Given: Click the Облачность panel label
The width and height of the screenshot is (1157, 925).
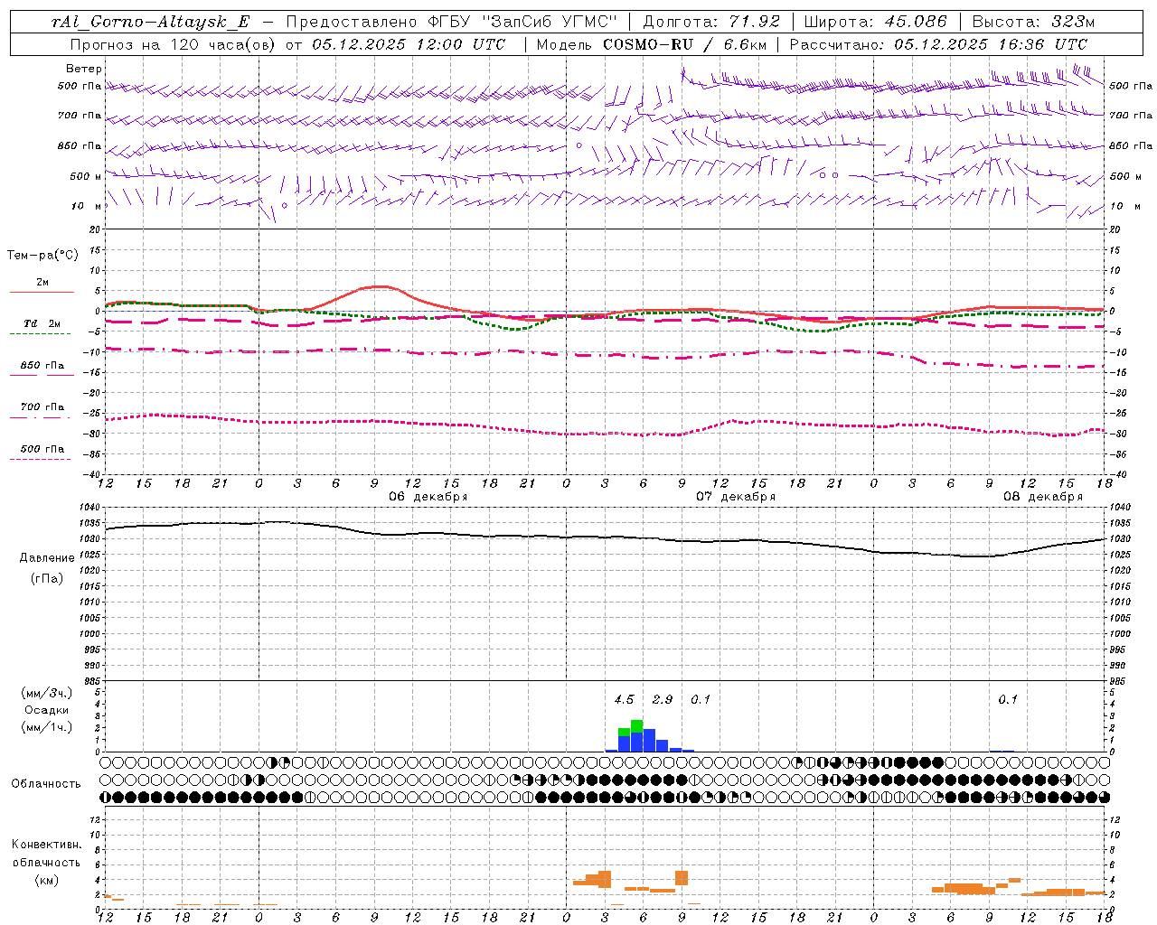Looking at the screenshot, I should 46,784.
